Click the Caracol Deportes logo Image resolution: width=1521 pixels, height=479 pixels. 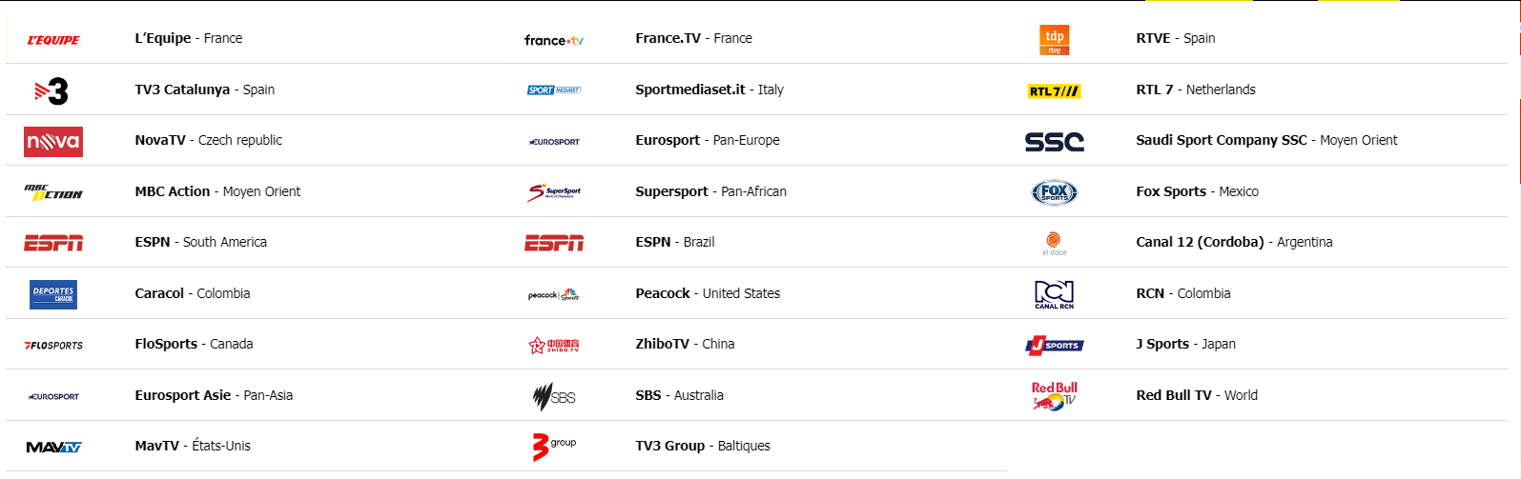click(53, 294)
